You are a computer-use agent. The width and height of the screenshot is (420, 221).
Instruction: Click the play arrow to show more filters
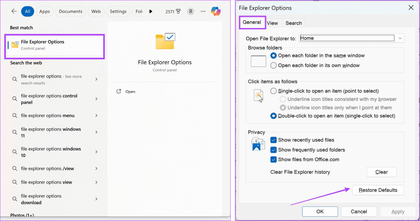pos(151,11)
